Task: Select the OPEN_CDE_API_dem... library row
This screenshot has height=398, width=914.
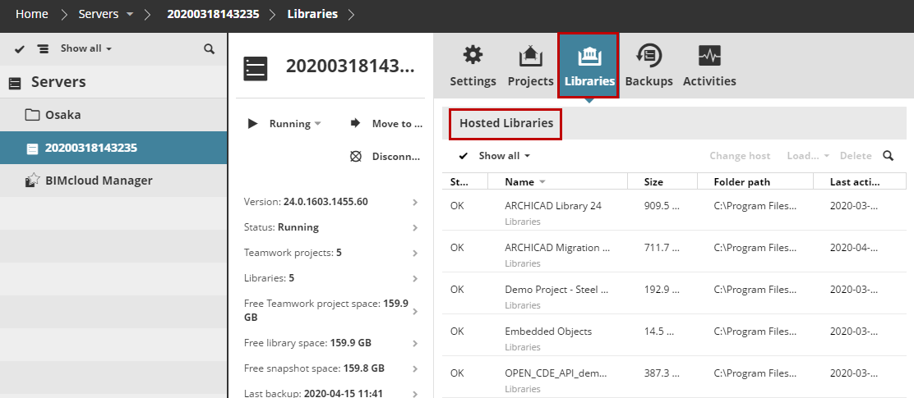Action: pyautogui.click(x=674, y=377)
